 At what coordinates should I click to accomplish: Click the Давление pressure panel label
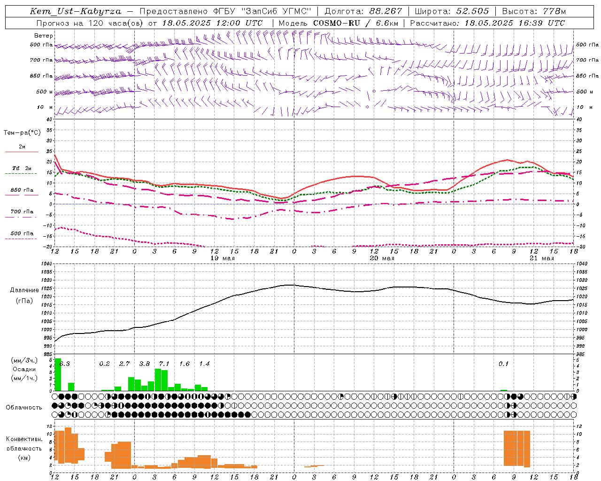click(x=24, y=290)
